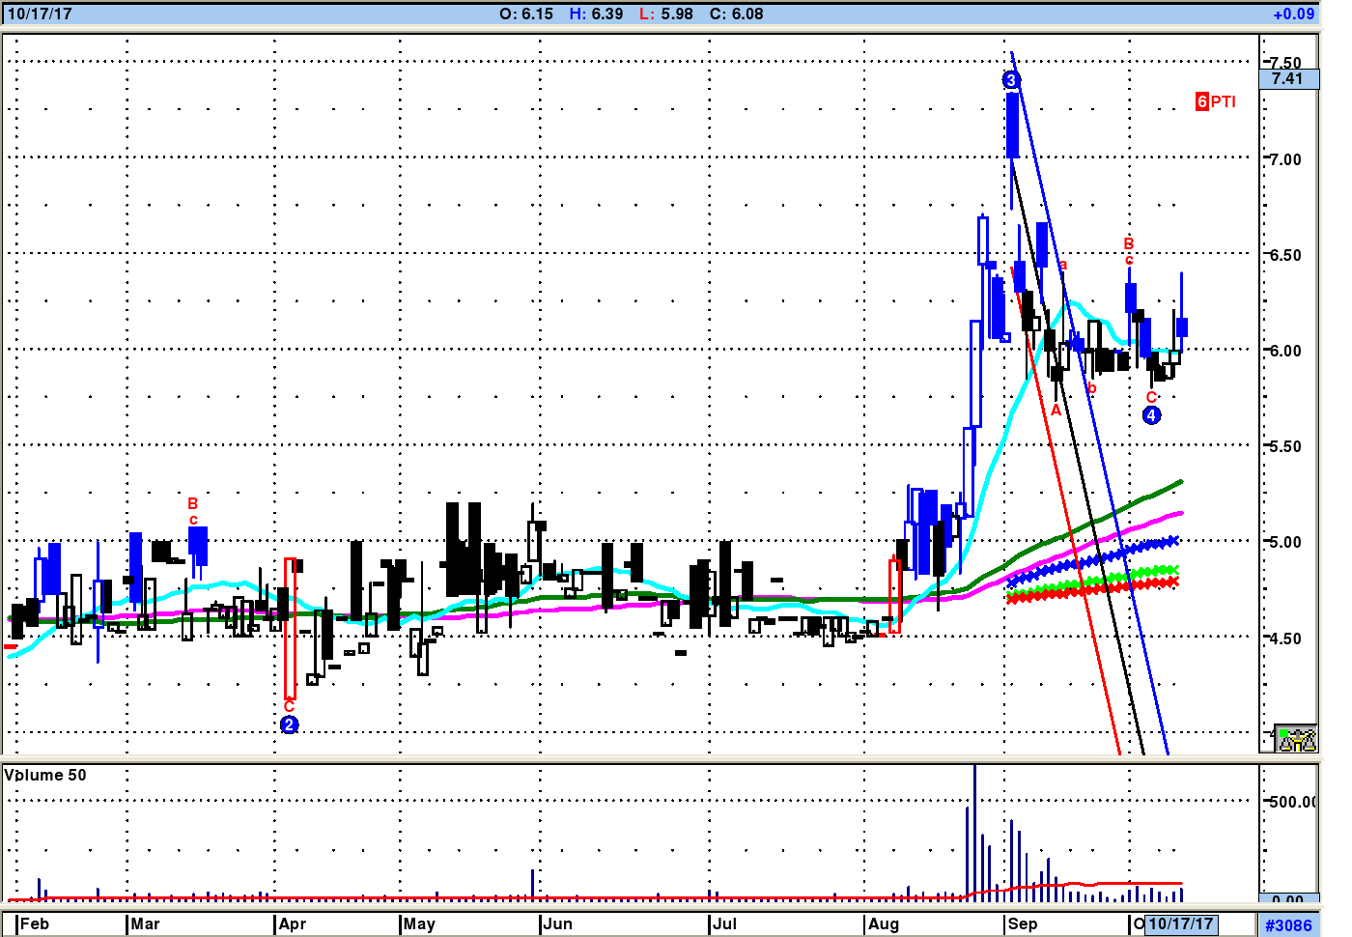Click the +0.09 change value in header
1352x937 pixels.
pyautogui.click(x=1293, y=14)
